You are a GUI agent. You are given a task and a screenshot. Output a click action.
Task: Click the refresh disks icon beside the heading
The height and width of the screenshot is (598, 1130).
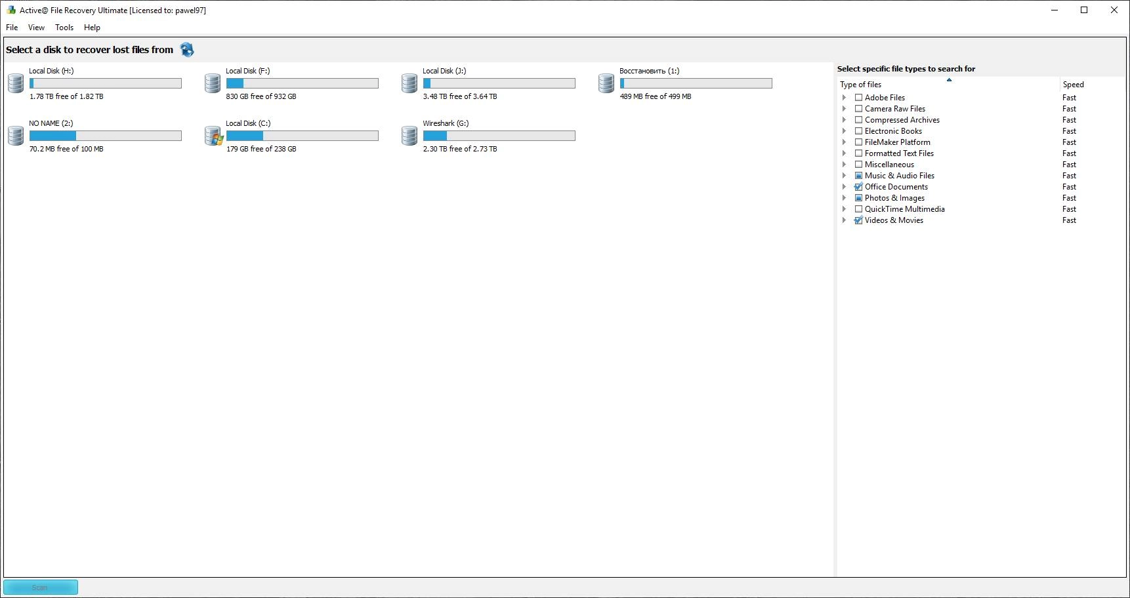pos(187,50)
